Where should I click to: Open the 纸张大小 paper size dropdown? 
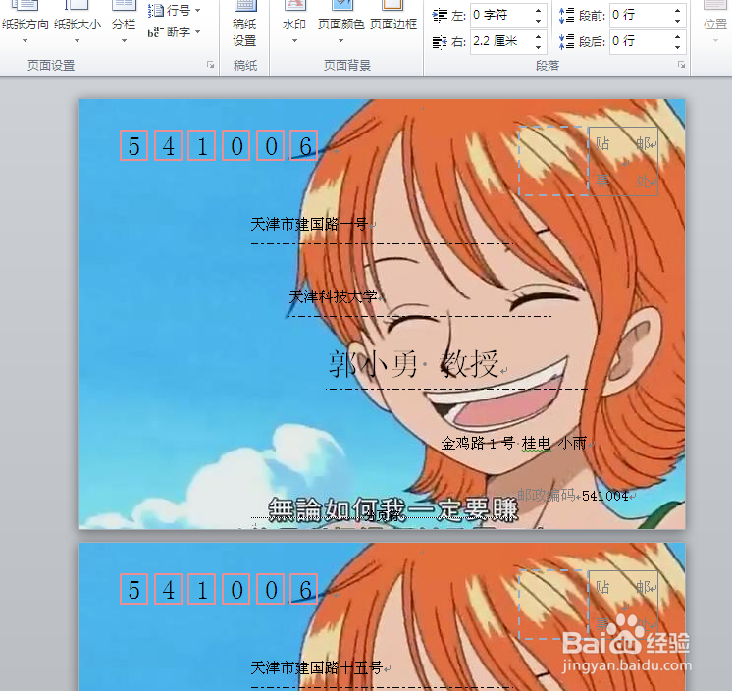click(x=78, y=24)
